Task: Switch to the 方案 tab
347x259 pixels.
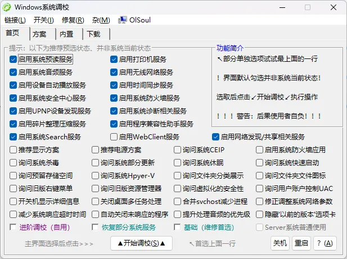Action: (43, 34)
